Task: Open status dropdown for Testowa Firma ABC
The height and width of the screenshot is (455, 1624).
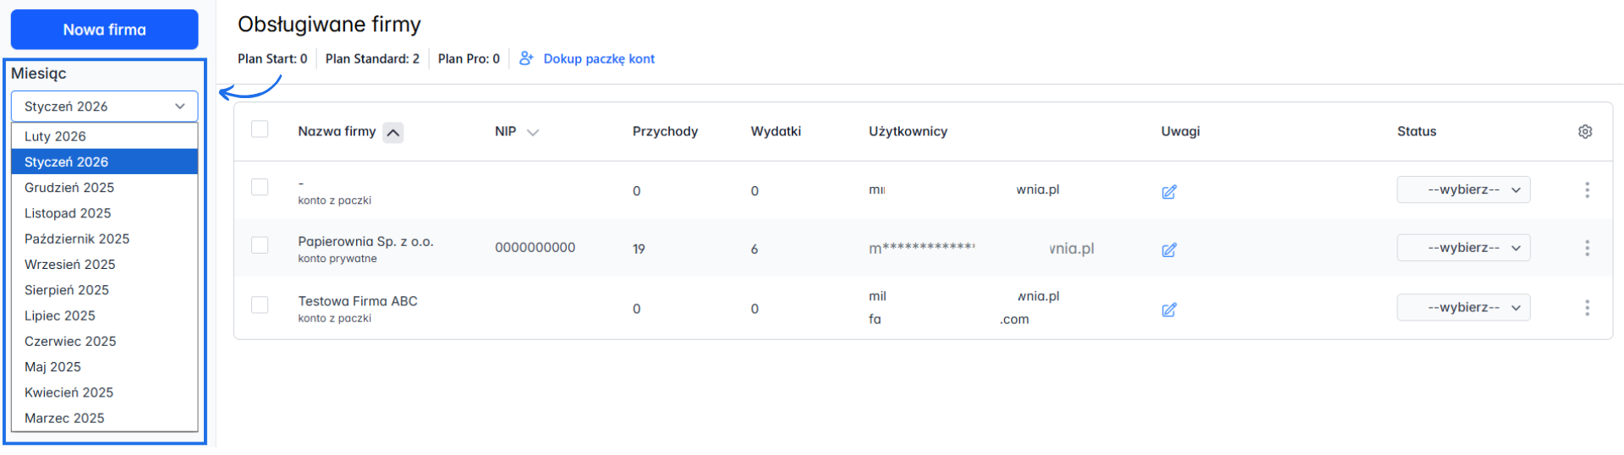Action: (1463, 308)
